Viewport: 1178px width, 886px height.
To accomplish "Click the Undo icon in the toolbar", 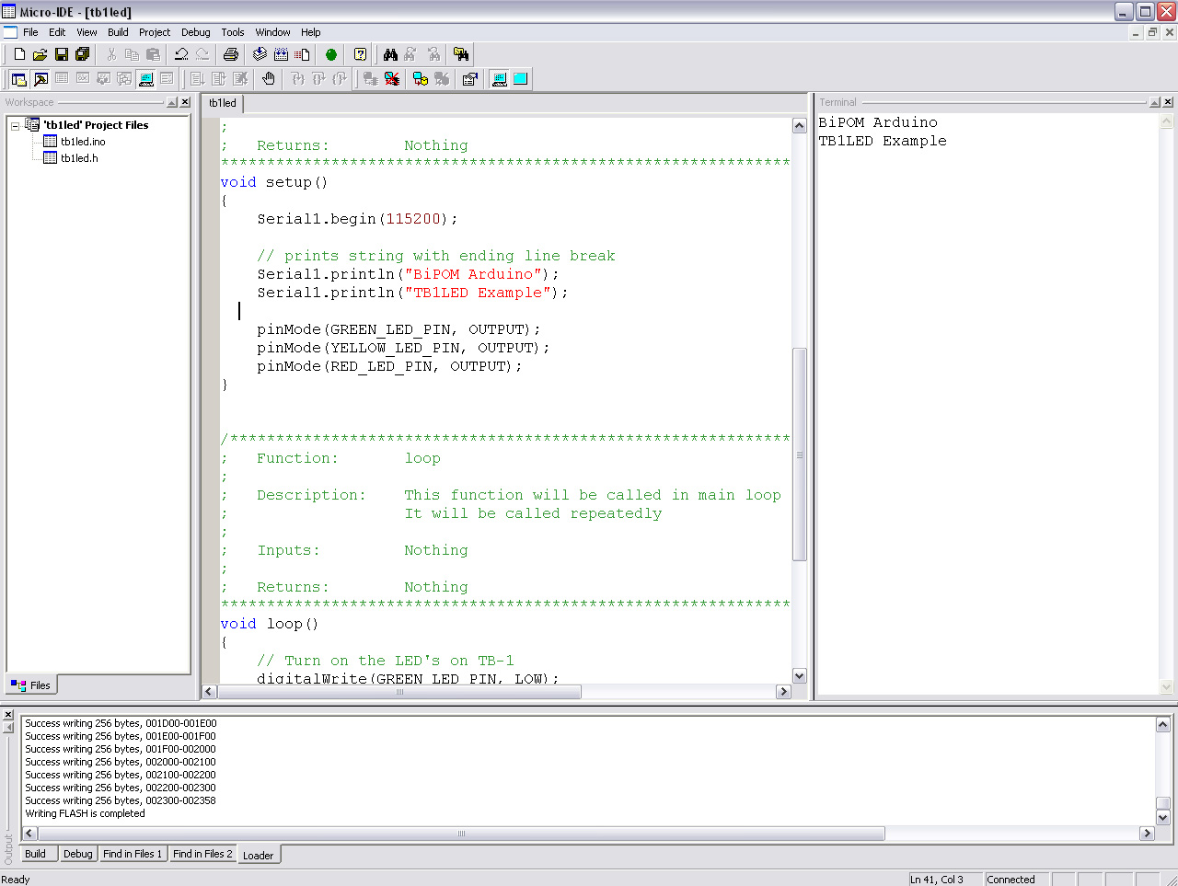I will click(181, 54).
